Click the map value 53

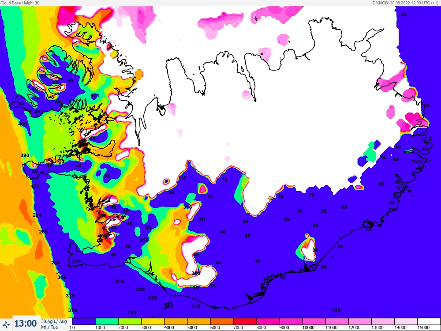[107, 176]
